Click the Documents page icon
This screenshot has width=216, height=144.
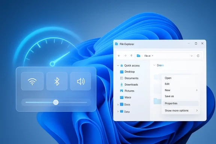tap(121, 78)
